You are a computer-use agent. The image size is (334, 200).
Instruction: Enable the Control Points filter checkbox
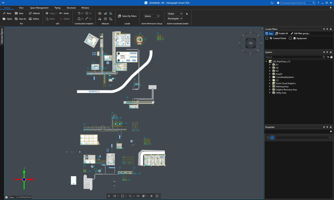[267, 38]
